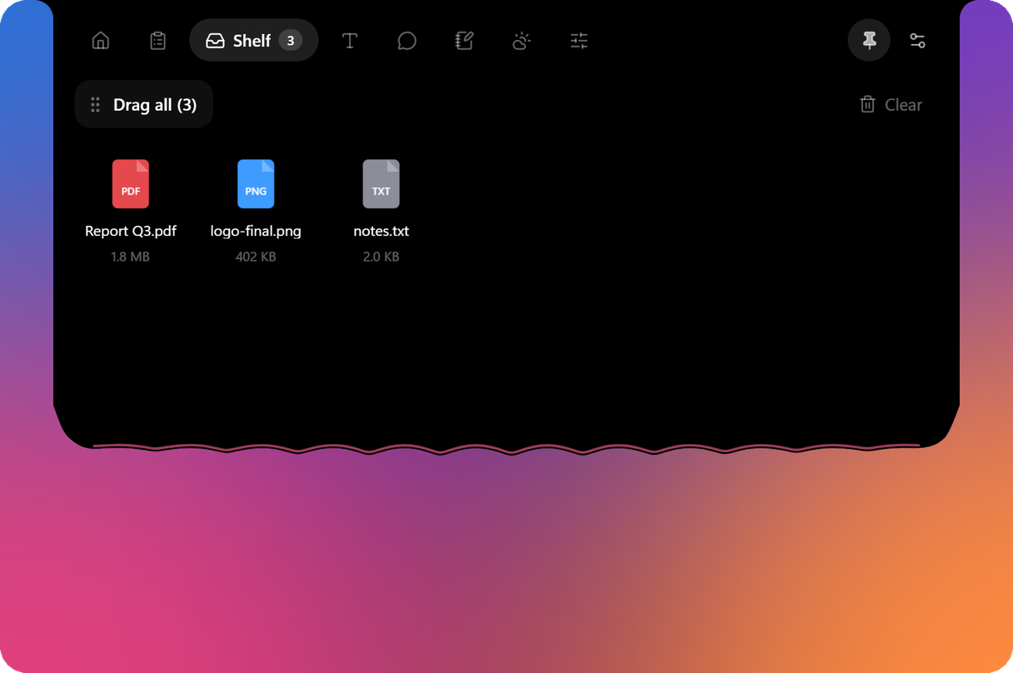The width and height of the screenshot is (1013, 673).
Task: Select the Report Q3.pdf file icon
Action: (131, 184)
